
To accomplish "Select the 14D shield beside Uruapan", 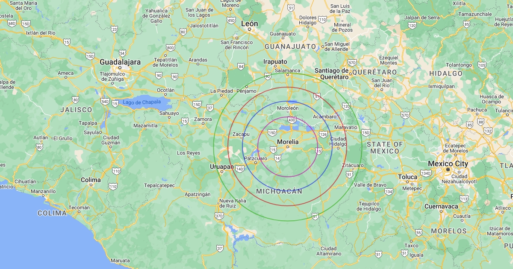I will pos(239,169).
